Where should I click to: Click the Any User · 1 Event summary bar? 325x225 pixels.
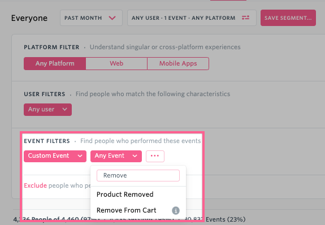click(192, 18)
